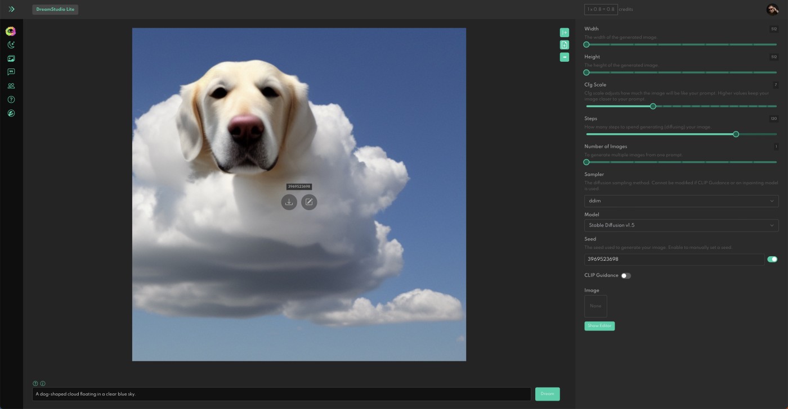788x409 pixels.
Task: Click the question mark above prompt
Action: pyautogui.click(x=35, y=383)
